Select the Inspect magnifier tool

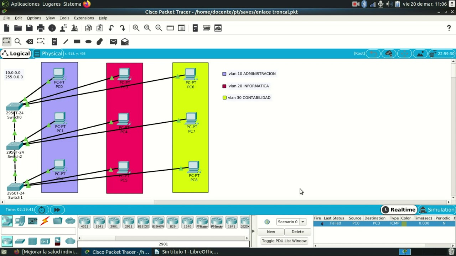[18, 42]
